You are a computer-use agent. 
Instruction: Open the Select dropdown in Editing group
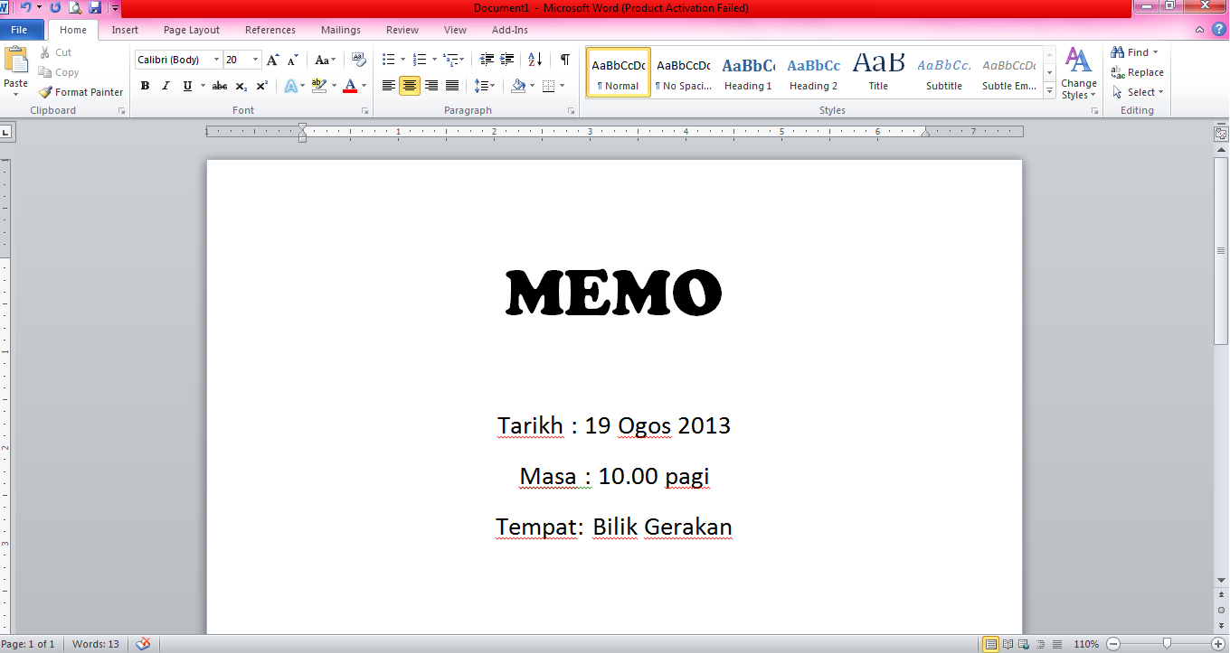coord(1138,92)
